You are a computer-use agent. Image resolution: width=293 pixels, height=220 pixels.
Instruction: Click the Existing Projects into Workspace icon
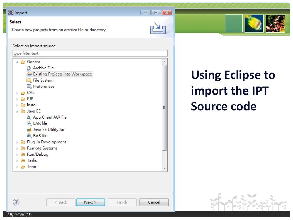click(x=29, y=74)
